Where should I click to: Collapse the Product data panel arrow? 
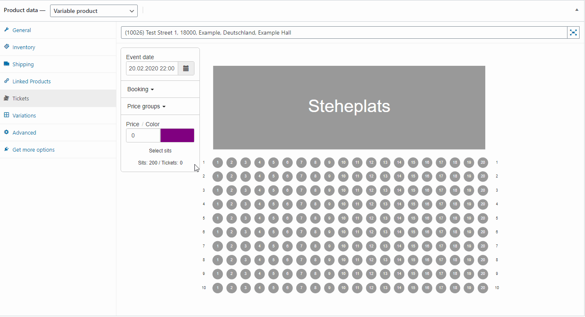(x=577, y=10)
